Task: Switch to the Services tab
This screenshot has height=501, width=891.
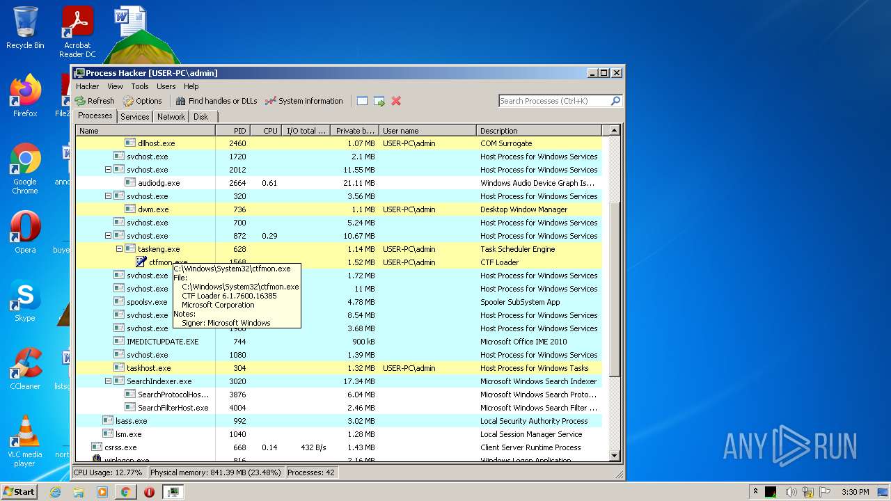Action: click(134, 117)
